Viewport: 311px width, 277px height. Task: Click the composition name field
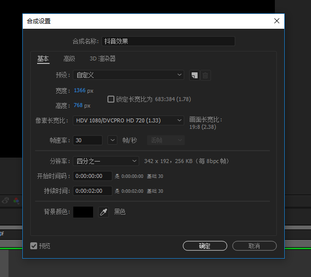point(168,42)
